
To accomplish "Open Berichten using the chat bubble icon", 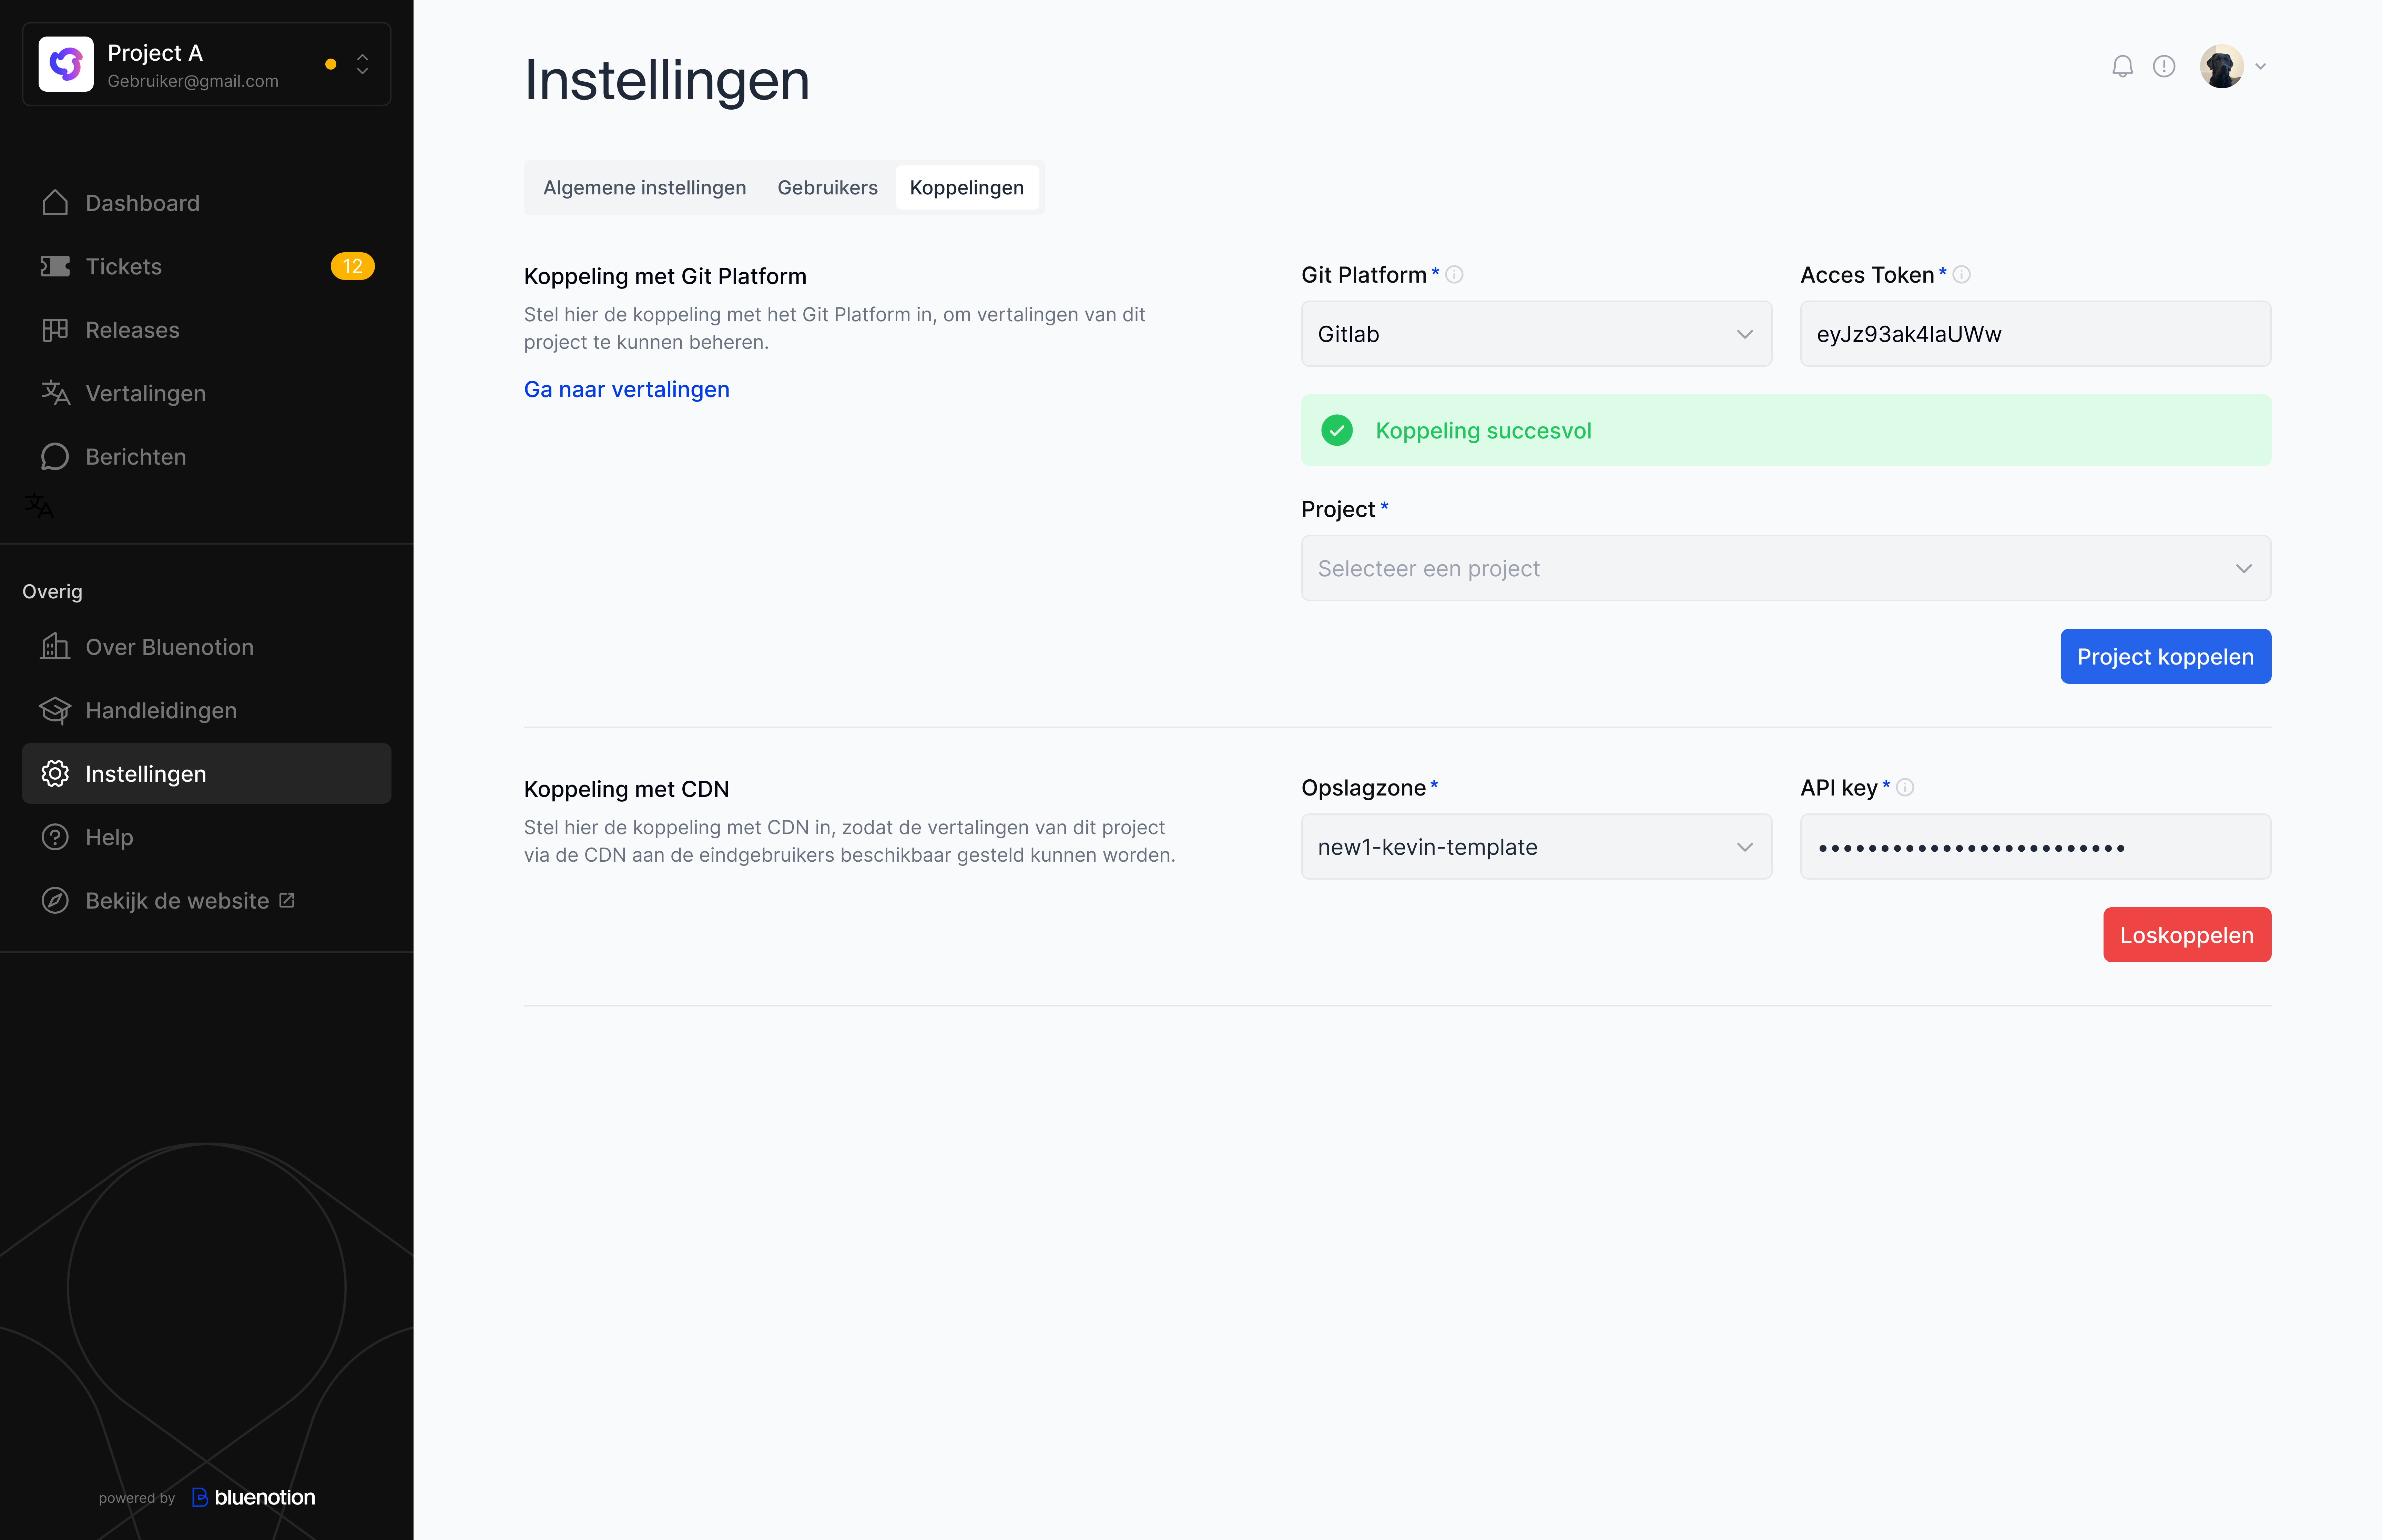I will coord(56,456).
